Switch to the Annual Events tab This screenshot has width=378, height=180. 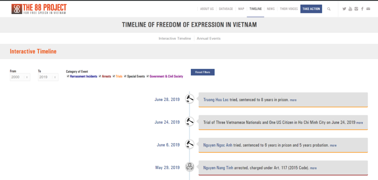(x=208, y=38)
